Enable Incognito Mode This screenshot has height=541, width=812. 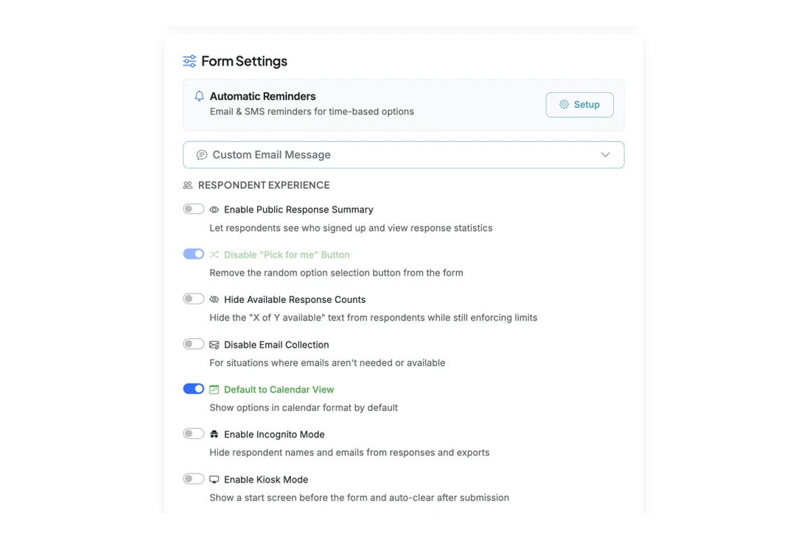pos(194,433)
